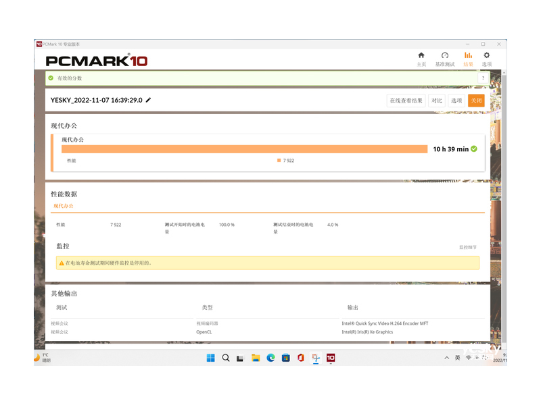Open the 结果 results chart icon
This screenshot has height=405, width=541.
tap(468, 55)
